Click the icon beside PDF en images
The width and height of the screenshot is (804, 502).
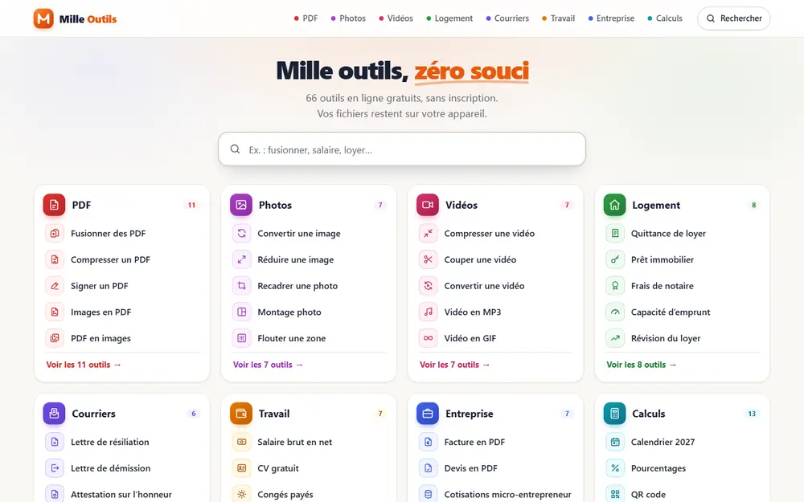pyautogui.click(x=55, y=338)
